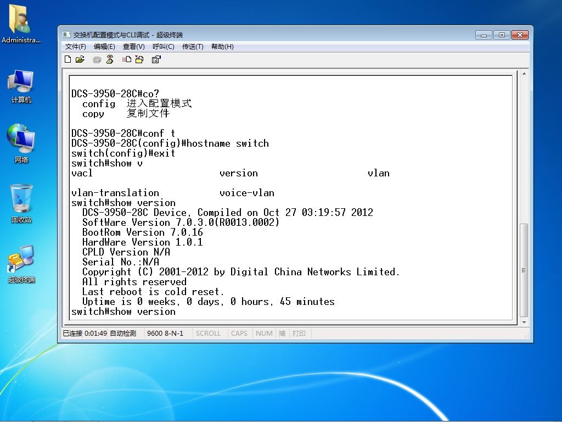
Task: Click the 'copy 复制文件' help line
Action: click(x=126, y=114)
